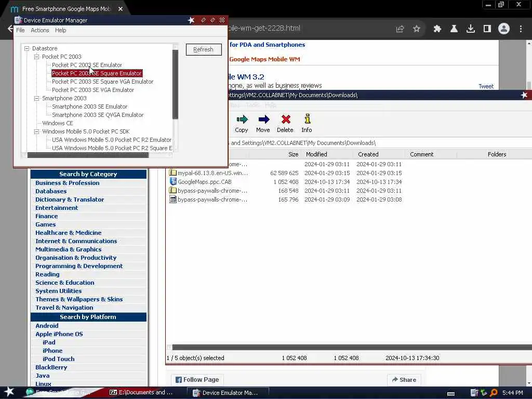Open System Utilities category link
532x399 pixels.
(x=58, y=291)
